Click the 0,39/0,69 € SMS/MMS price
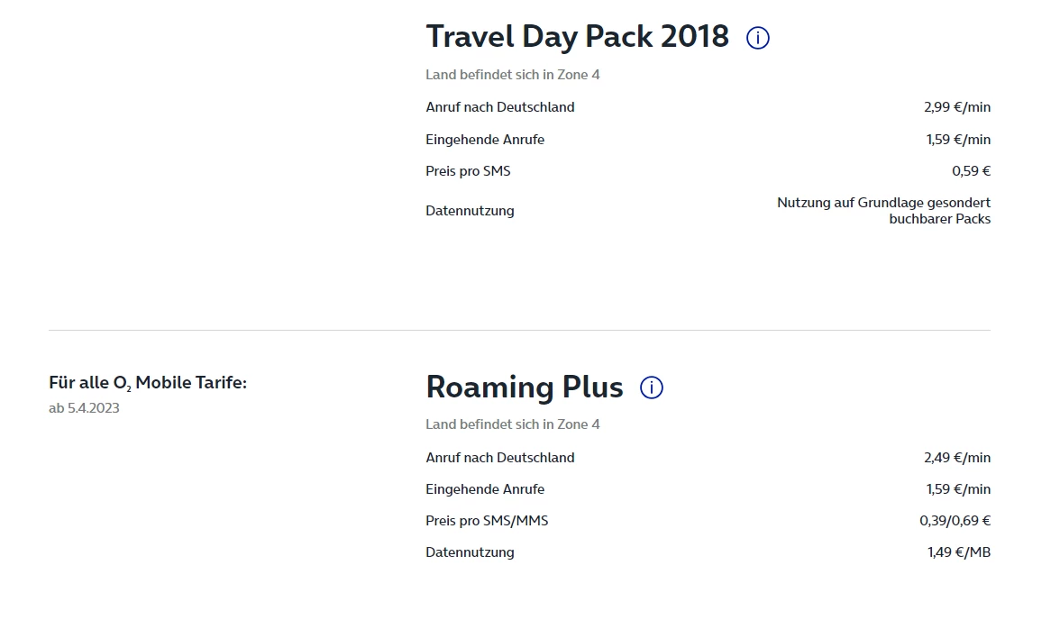This screenshot has height=620, width=1060. click(x=955, y=521)
